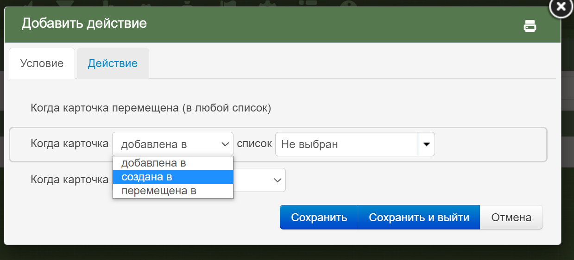The width and height of the screenshot is (574, 260).
Task: Cancel with the Отмена button
Action: pos(511,217)
